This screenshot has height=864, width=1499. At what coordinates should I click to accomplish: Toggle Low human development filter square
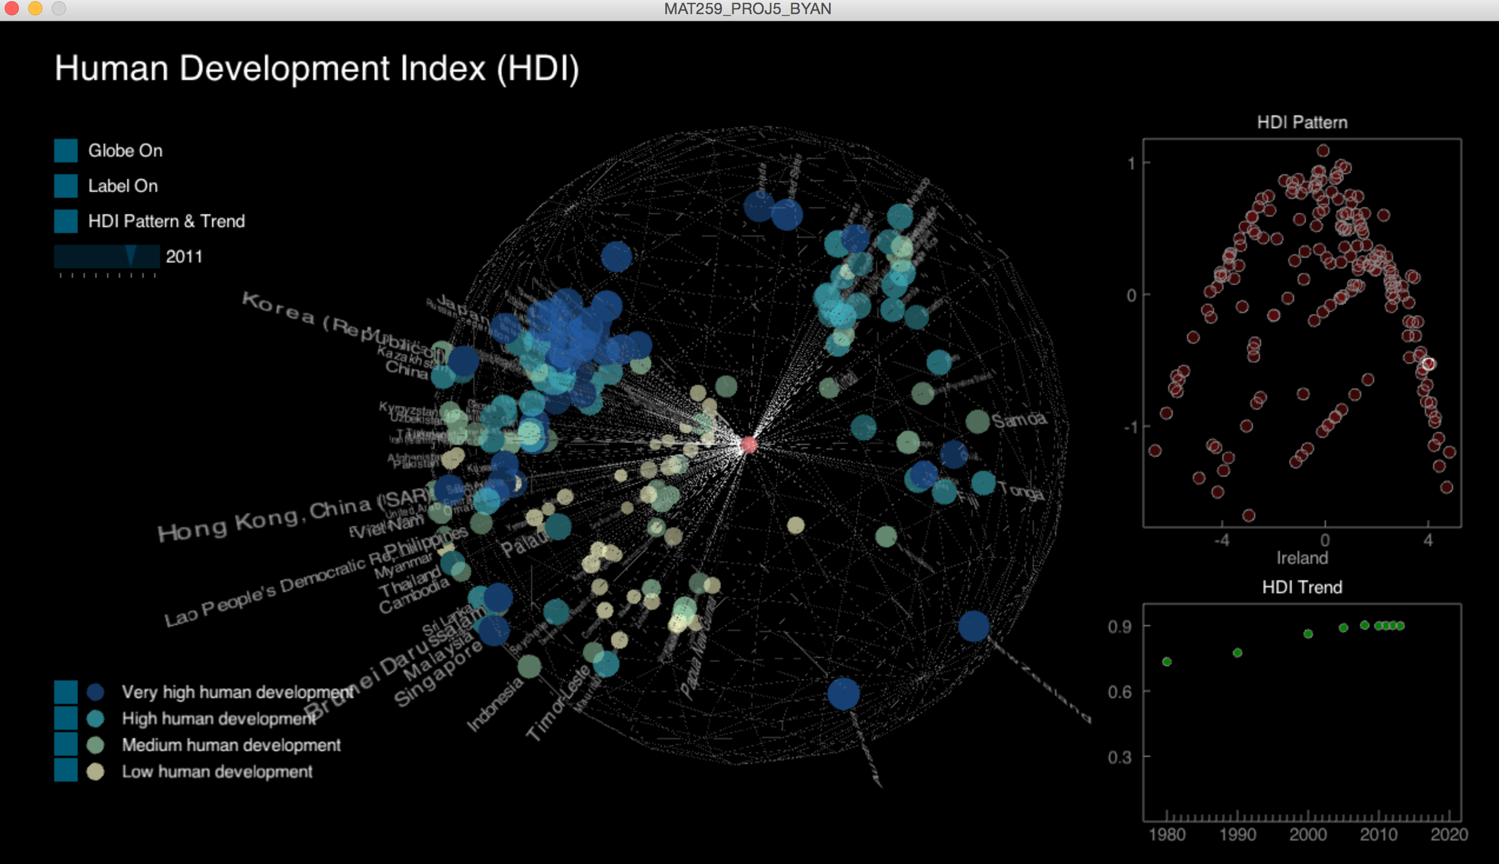pyautogui.click(x=66, y=771)
